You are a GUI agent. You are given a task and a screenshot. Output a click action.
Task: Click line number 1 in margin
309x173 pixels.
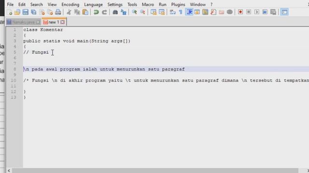(x=15, y=30)
